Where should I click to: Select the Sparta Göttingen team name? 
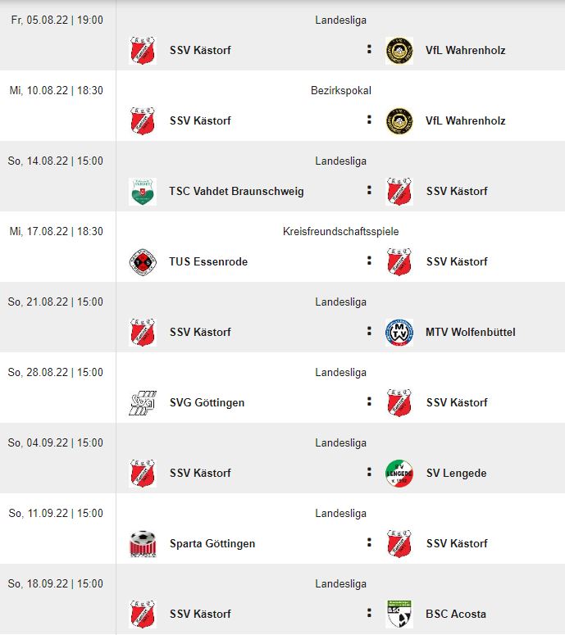[x=212, y=543]
